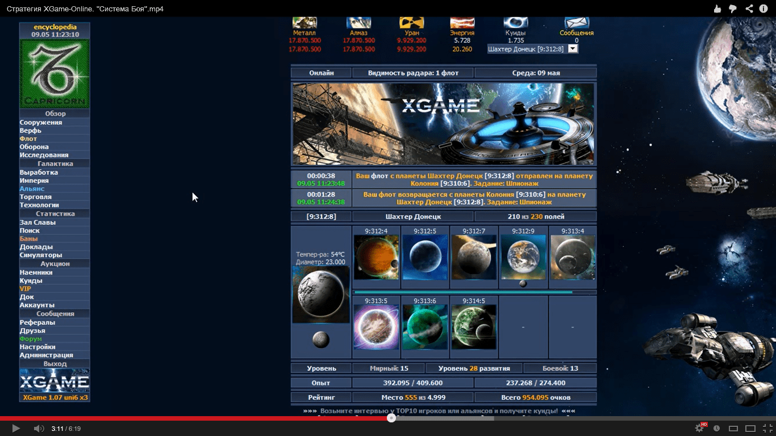This screenshot has width=776, height=436.
Task: Click the thumbs down dislike icon
Action: (733, 9)
